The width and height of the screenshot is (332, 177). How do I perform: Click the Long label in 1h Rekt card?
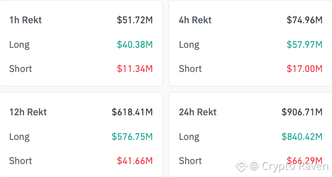click(x=19, y=45)
